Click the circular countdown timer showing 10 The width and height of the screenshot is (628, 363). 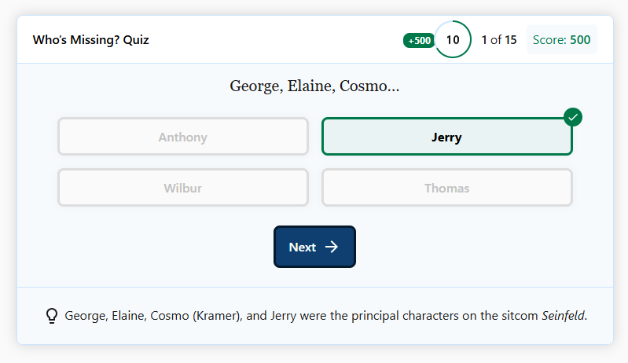tap(453, 39)
